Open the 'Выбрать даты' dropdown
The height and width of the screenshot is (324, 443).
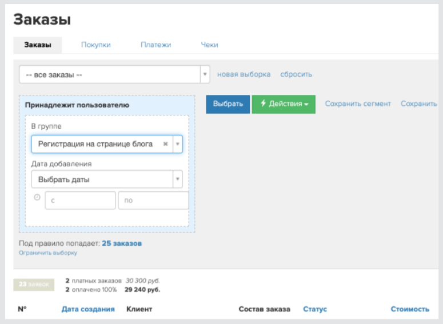click(107, 179)
